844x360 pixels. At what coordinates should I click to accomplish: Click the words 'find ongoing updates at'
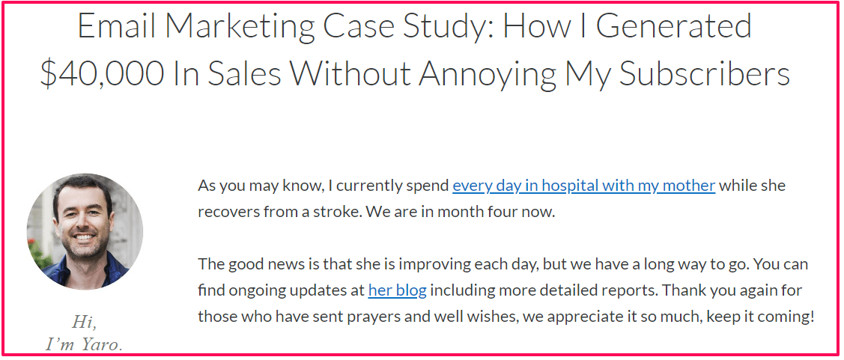(281, 290)
